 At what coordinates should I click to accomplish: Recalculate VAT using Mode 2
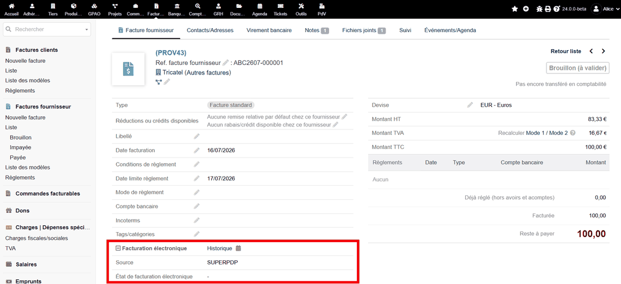558,133
